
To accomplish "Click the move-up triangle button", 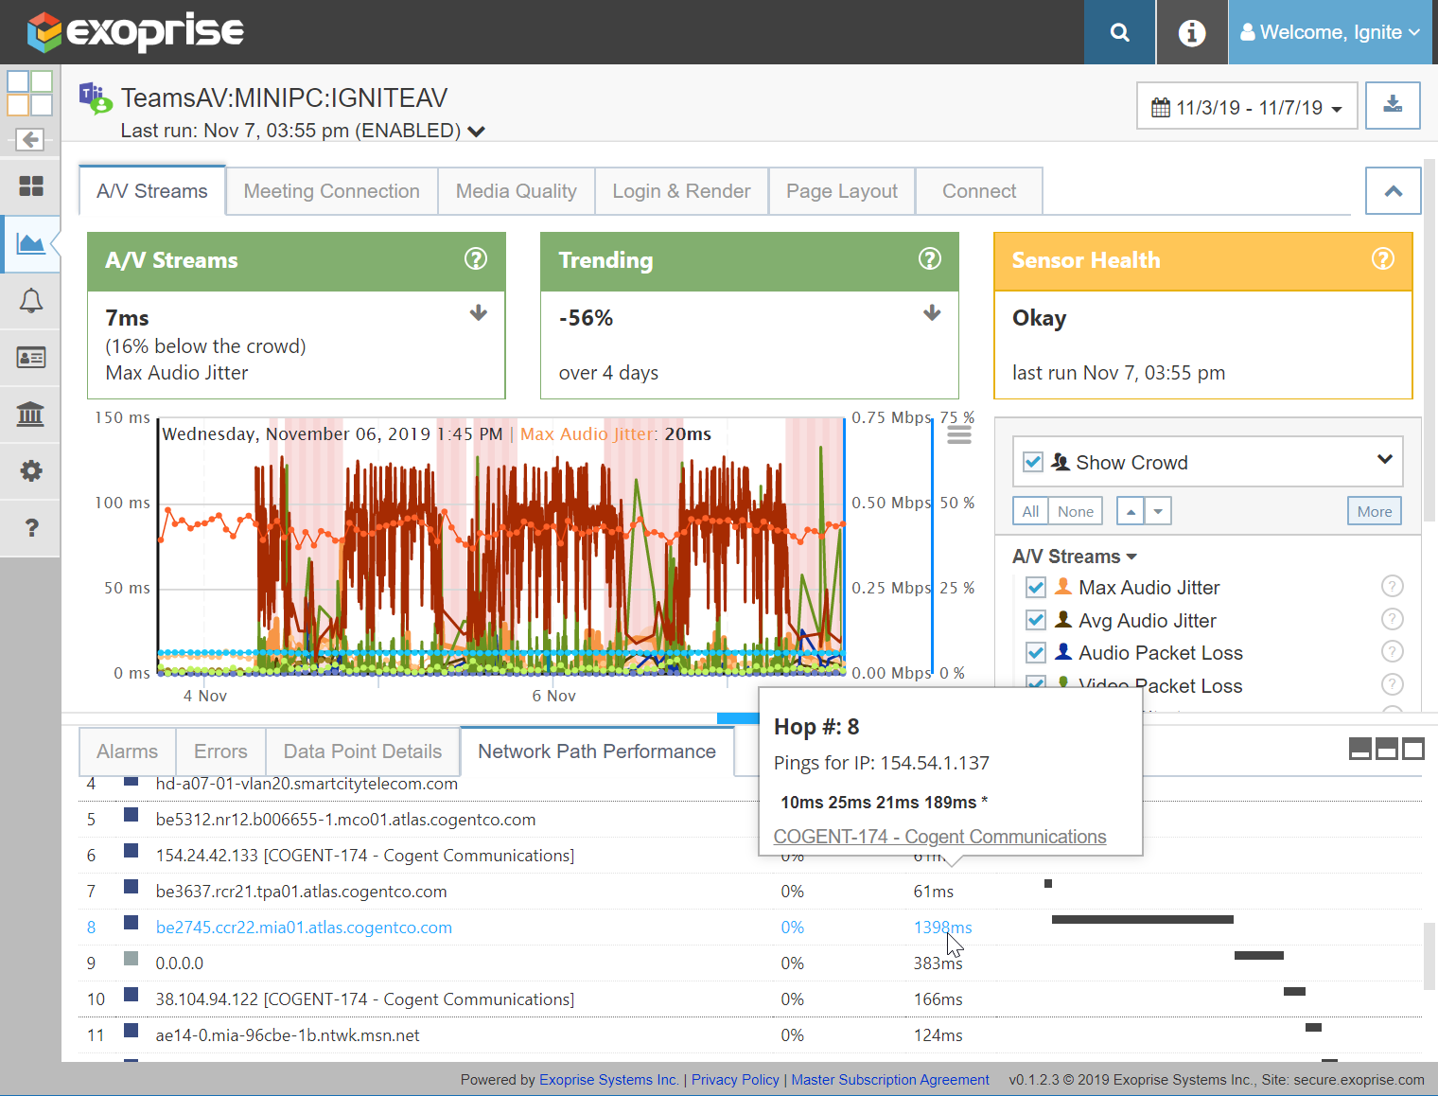I will tap(1131, 511).
